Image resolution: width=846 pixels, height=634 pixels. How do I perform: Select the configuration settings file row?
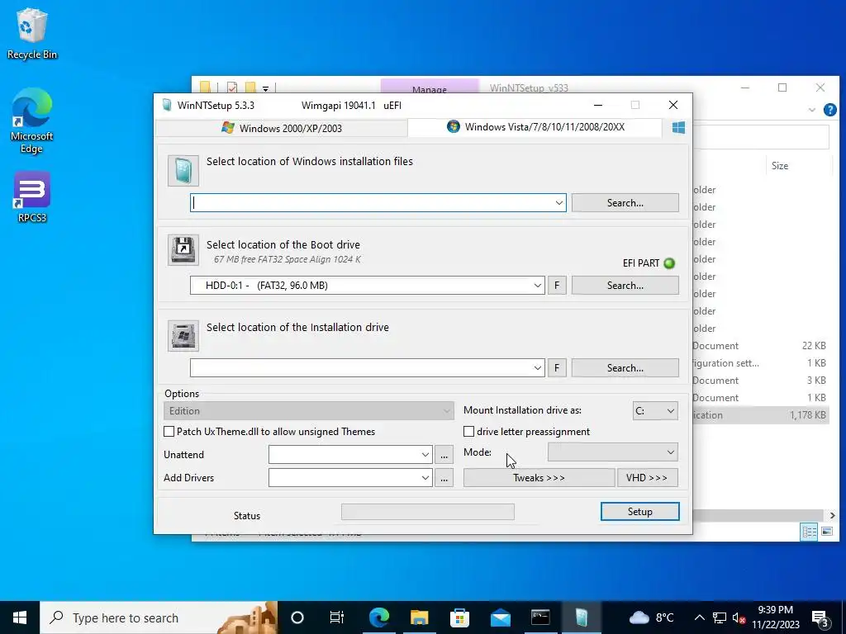click(761, 363)
